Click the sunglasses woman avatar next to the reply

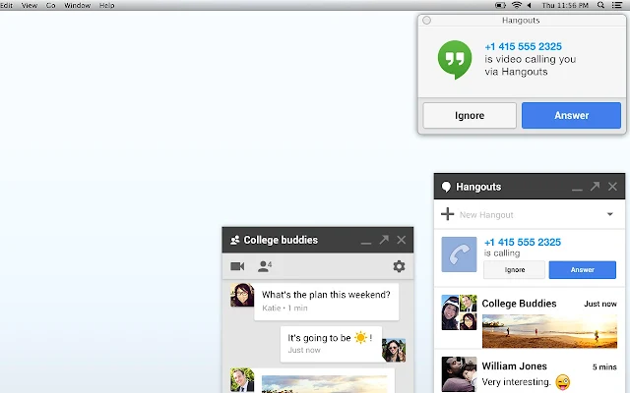pos(394,350)
